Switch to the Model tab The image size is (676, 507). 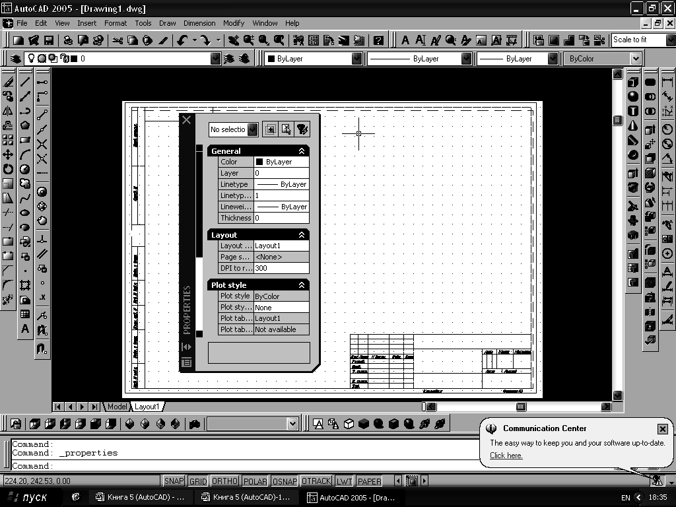[x=117, y=407]
